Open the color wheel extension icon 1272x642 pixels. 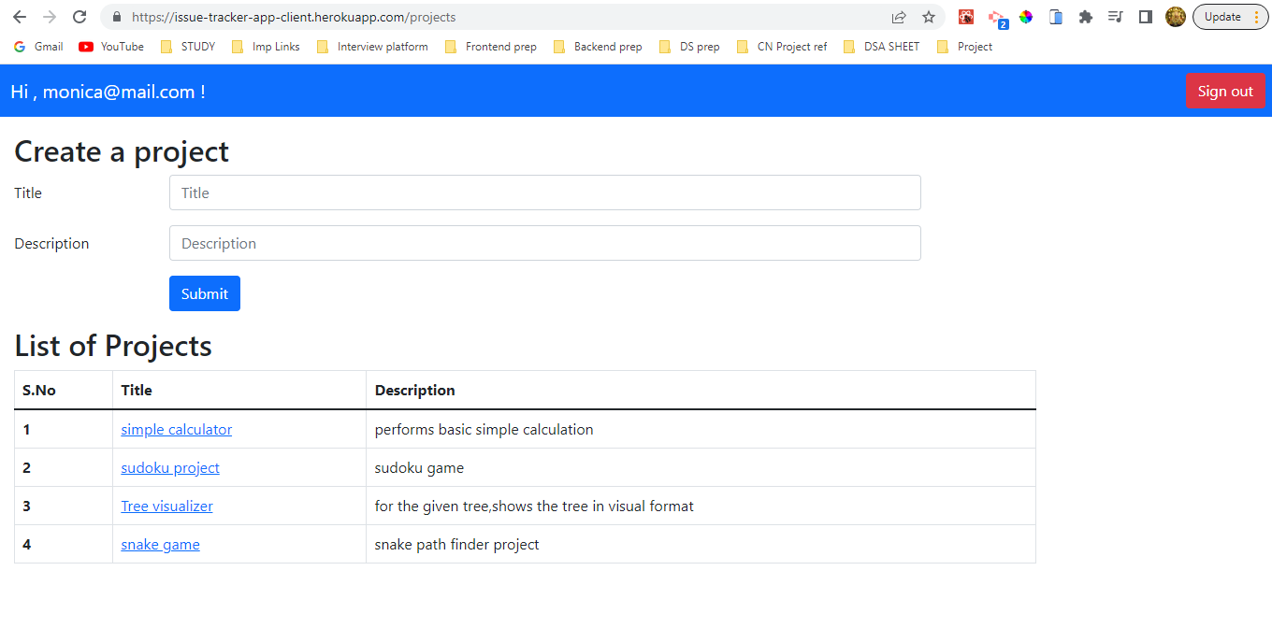click(x=1026, y=17)
